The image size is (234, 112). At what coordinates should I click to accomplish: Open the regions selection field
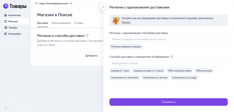point(168,39)
